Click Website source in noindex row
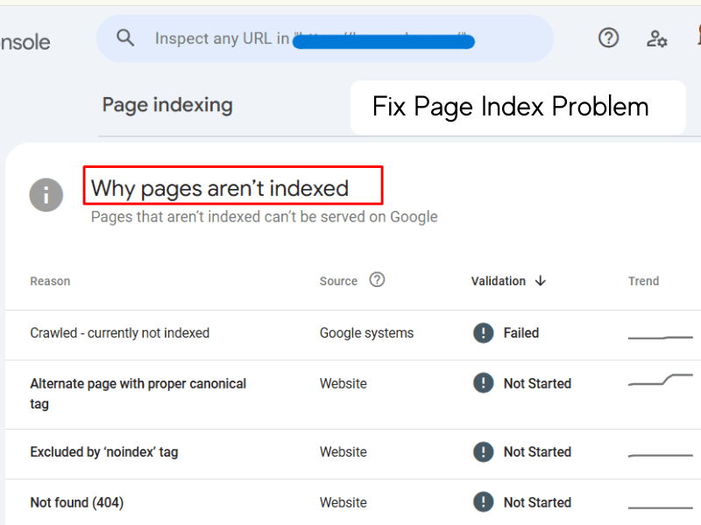 (343, 451)
